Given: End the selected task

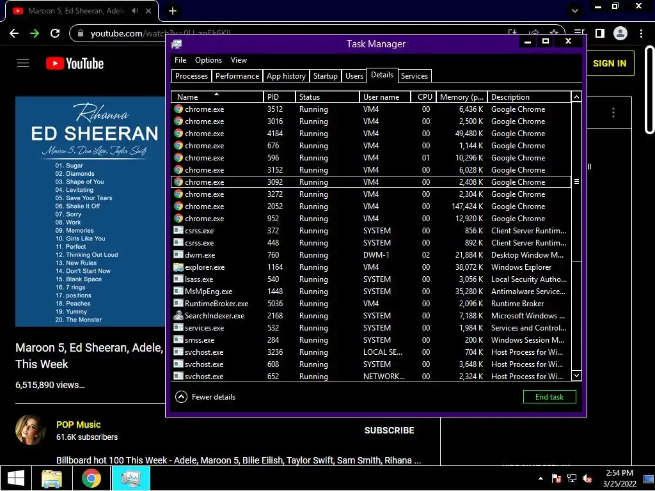Looking at the screenshot, I should pos(549,396).
